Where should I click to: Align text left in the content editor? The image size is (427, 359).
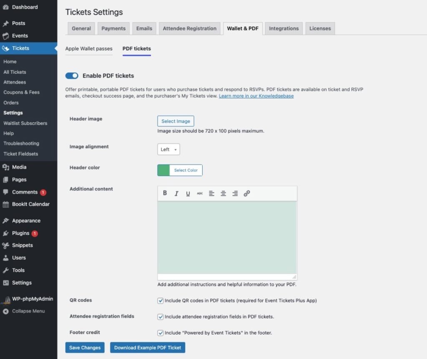coord(211,193)
